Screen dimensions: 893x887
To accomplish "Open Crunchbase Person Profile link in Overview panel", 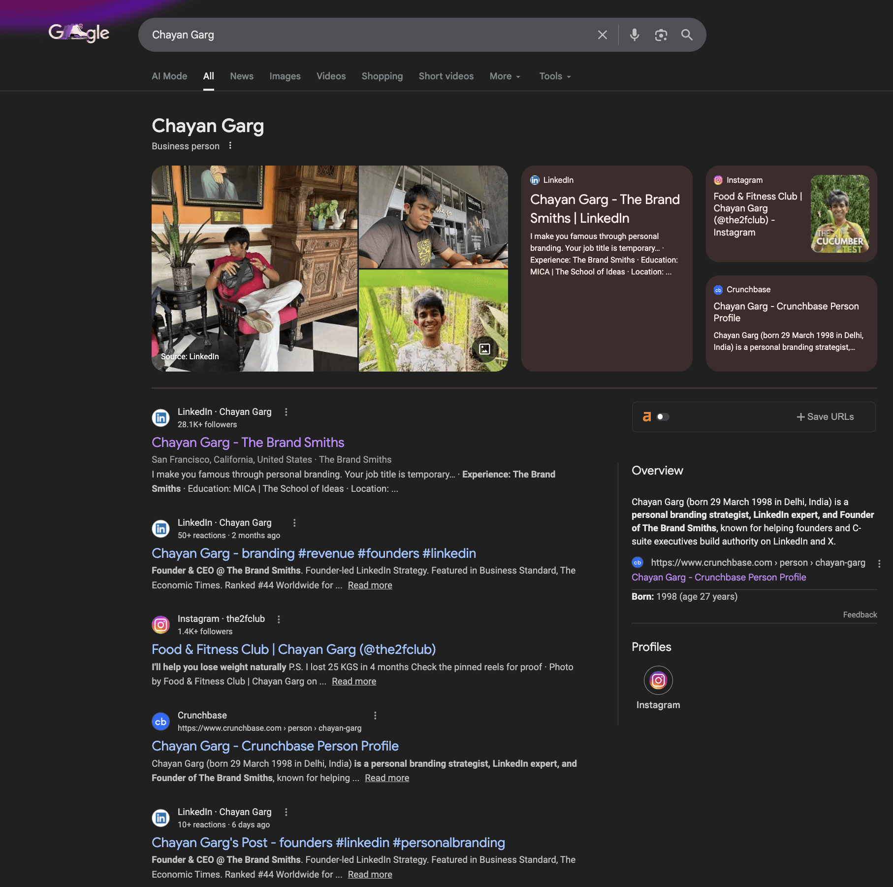I will coord(719,577).
